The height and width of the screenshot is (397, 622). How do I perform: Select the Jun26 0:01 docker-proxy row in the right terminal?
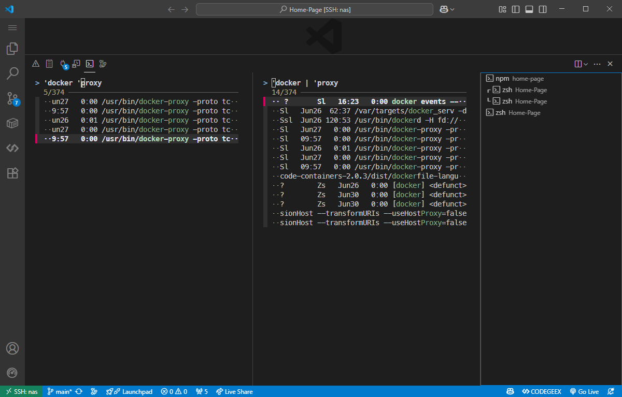pos(365,148)
